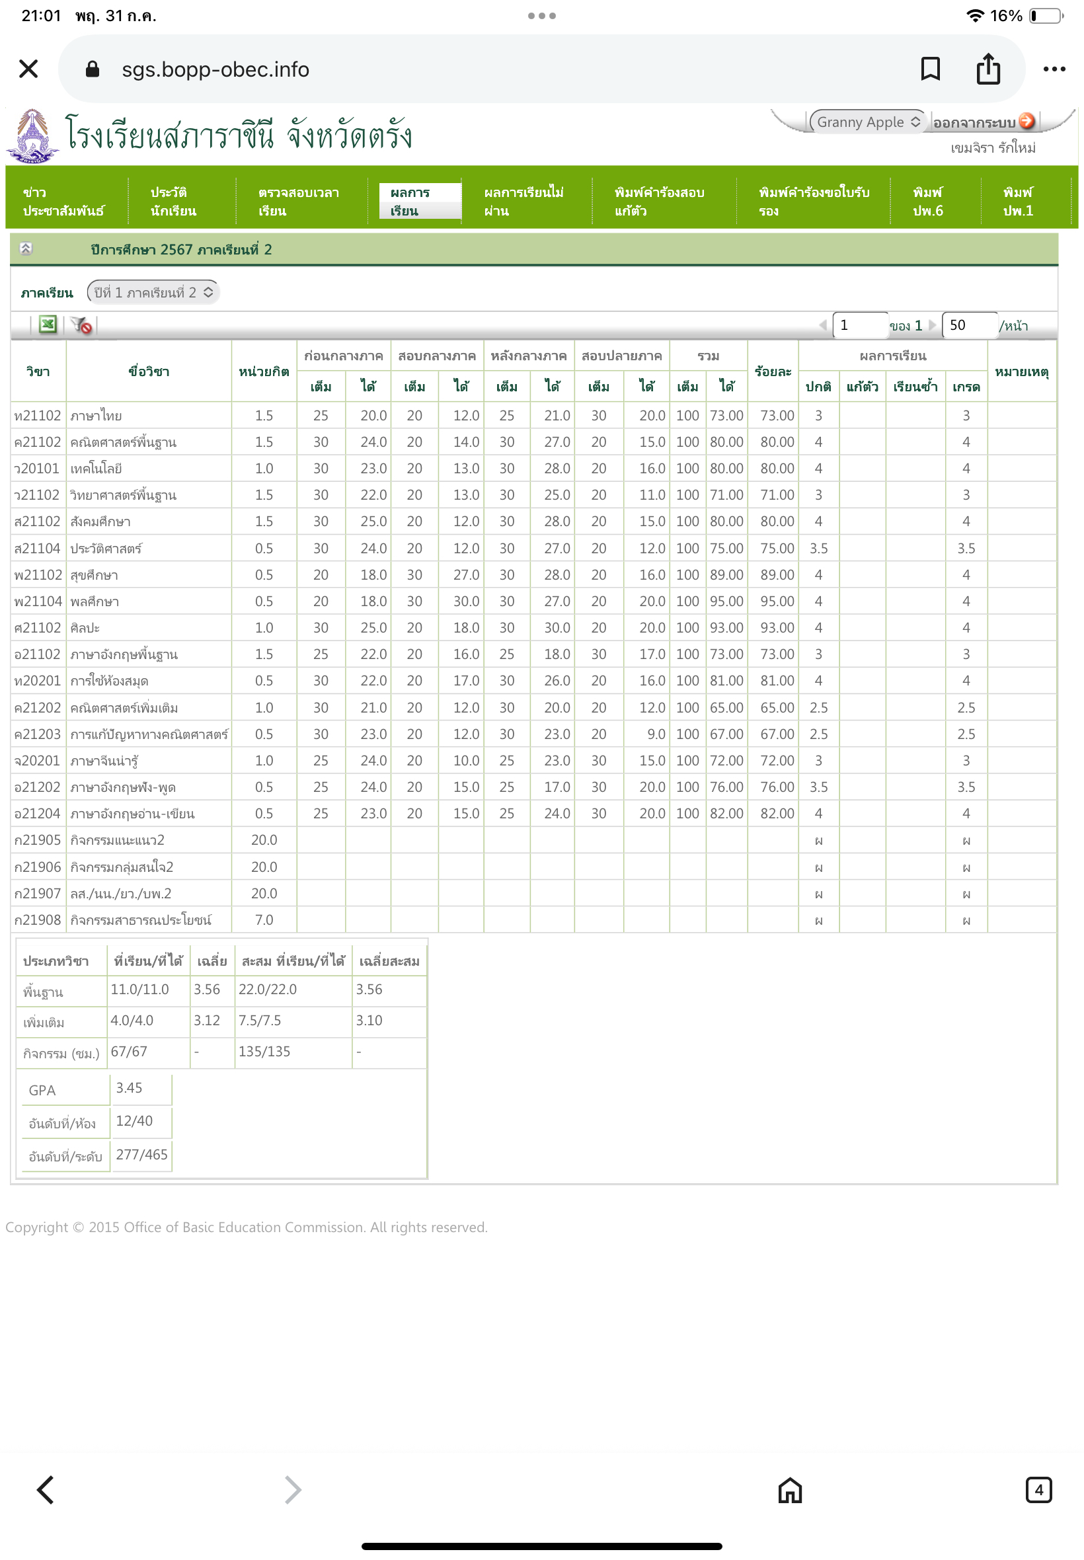Screen dimensions: 1084x1560
Task: Click the class rank value 12/40
Action: (134, 1120)
